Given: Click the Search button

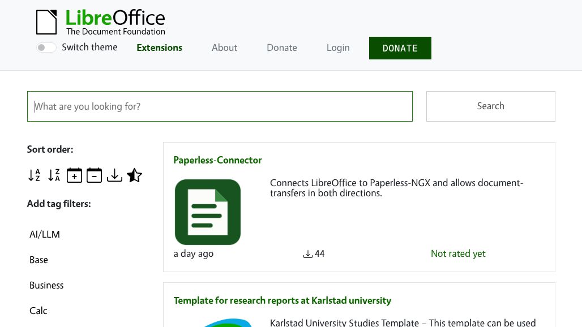Looking at the screenshot, I should click(x=491, y=106).
